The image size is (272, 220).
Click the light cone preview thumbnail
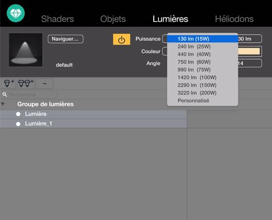click(x=26, y=50)
